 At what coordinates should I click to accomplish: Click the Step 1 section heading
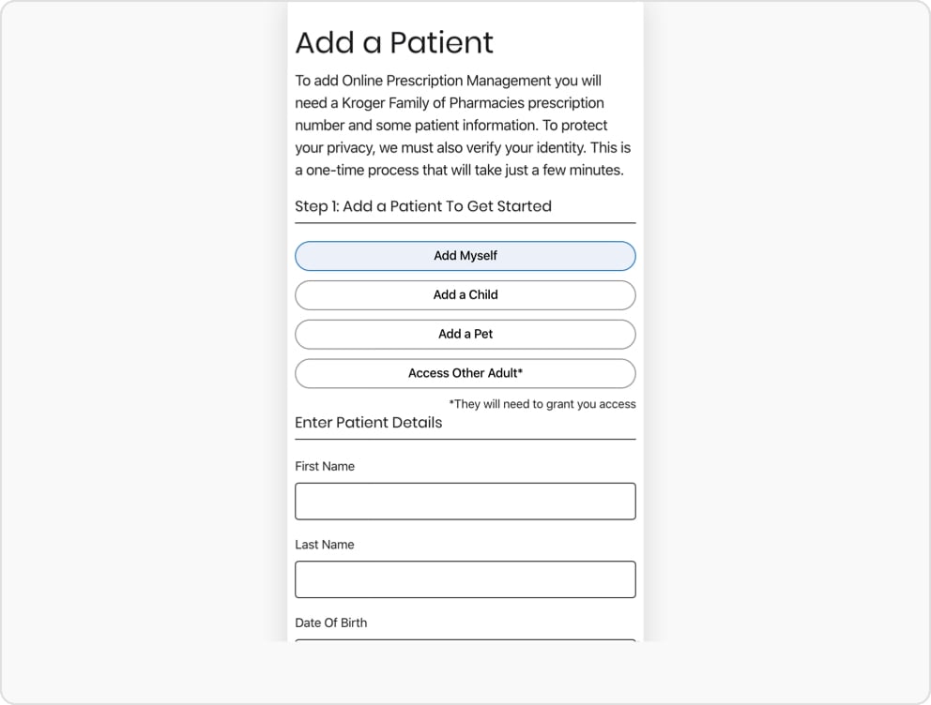[423, 206]
